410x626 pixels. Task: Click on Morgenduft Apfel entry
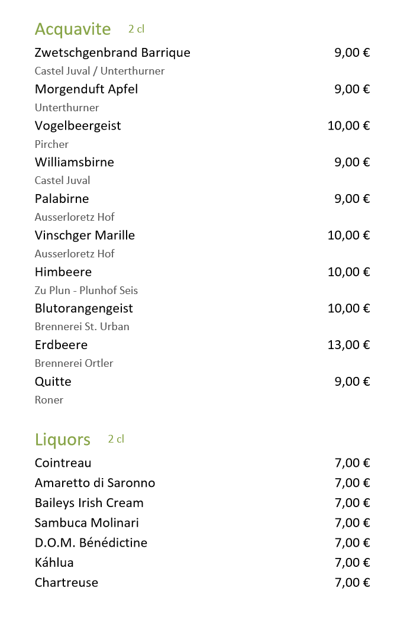click(86, 89)
